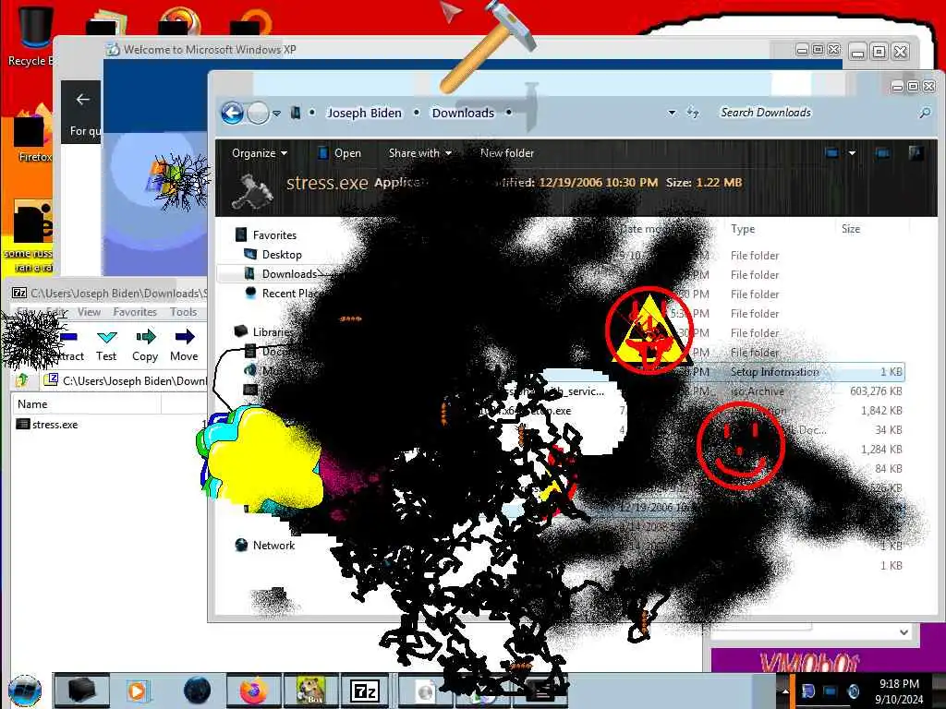The image size is (946, 709).
Task: Select stress.exe in the 7-Zip file list
Action: point(47,425)
